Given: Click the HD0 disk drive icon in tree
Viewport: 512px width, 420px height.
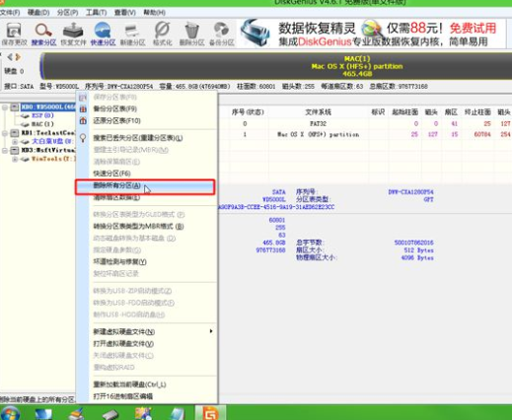Looking at the screenshot, I should coord(15,106).
